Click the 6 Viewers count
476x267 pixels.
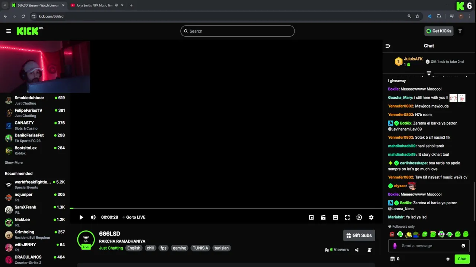[337, 250]
